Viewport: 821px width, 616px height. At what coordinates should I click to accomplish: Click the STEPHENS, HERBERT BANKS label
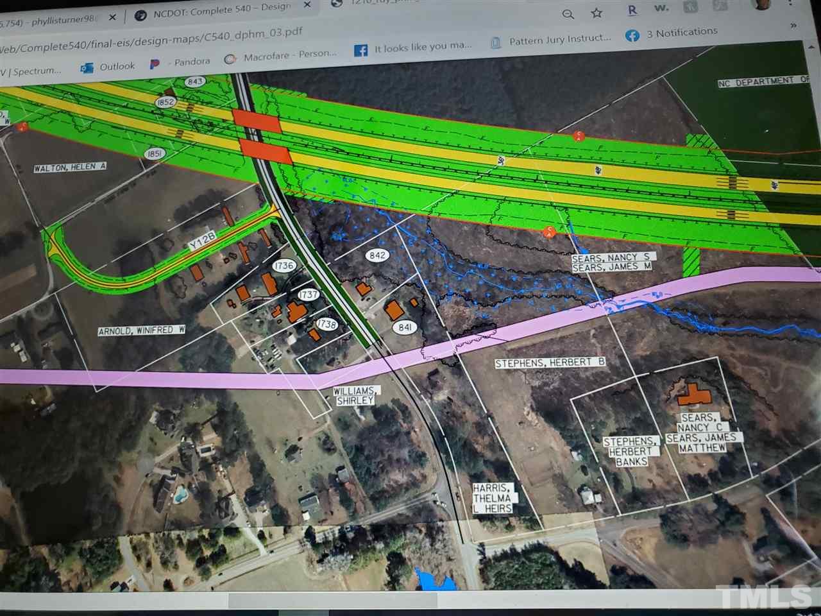tap(631, 451)
